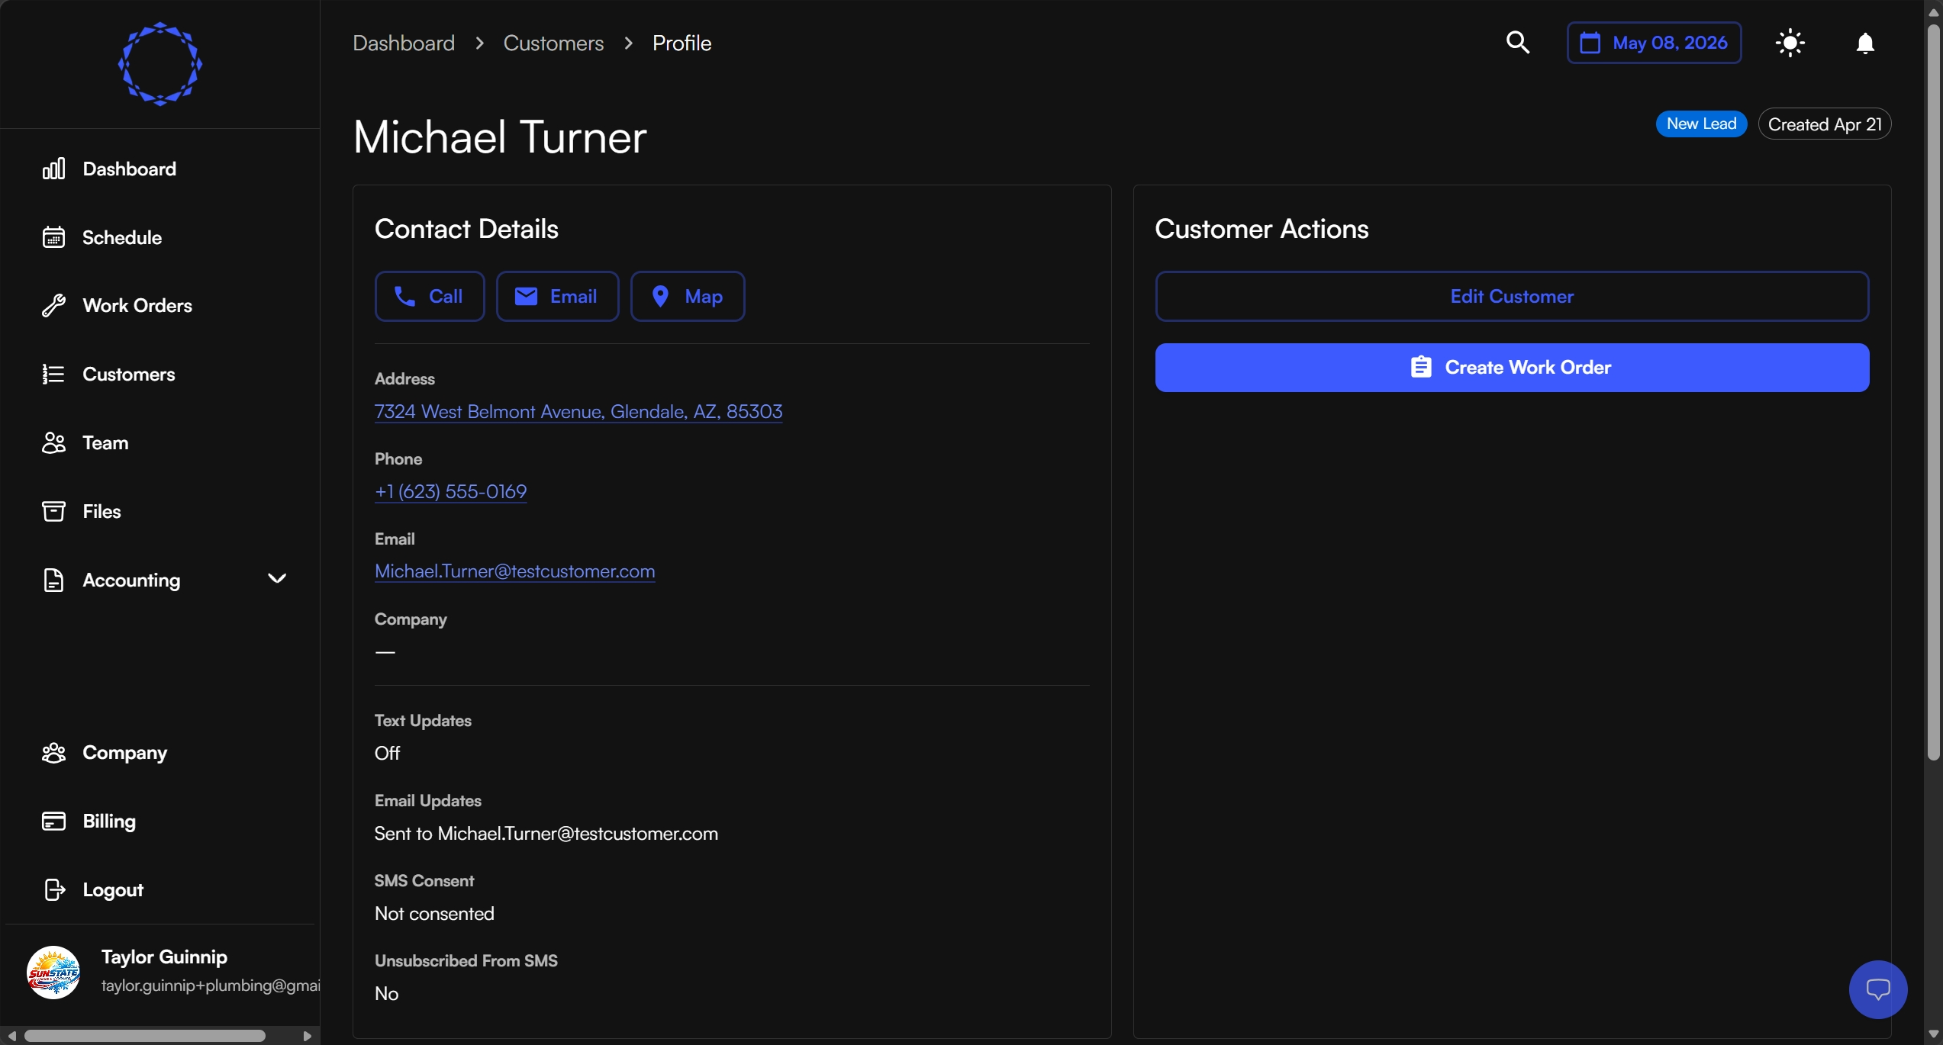The height and width of the screenshot is (1045, 1943).
Task: Select Customers in the sidebar menu
Action: click(128, 374)
